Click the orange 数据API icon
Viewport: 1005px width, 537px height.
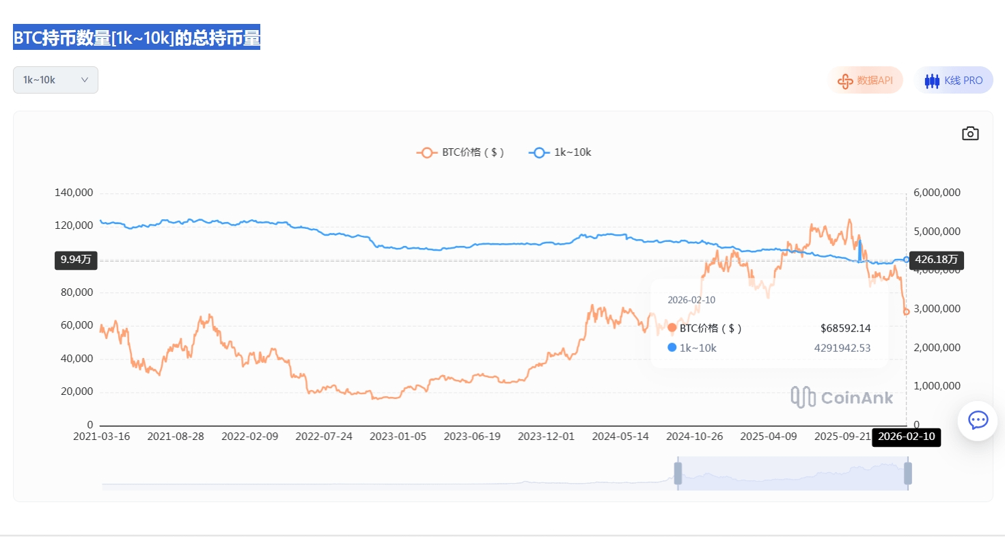click(845, 81)
